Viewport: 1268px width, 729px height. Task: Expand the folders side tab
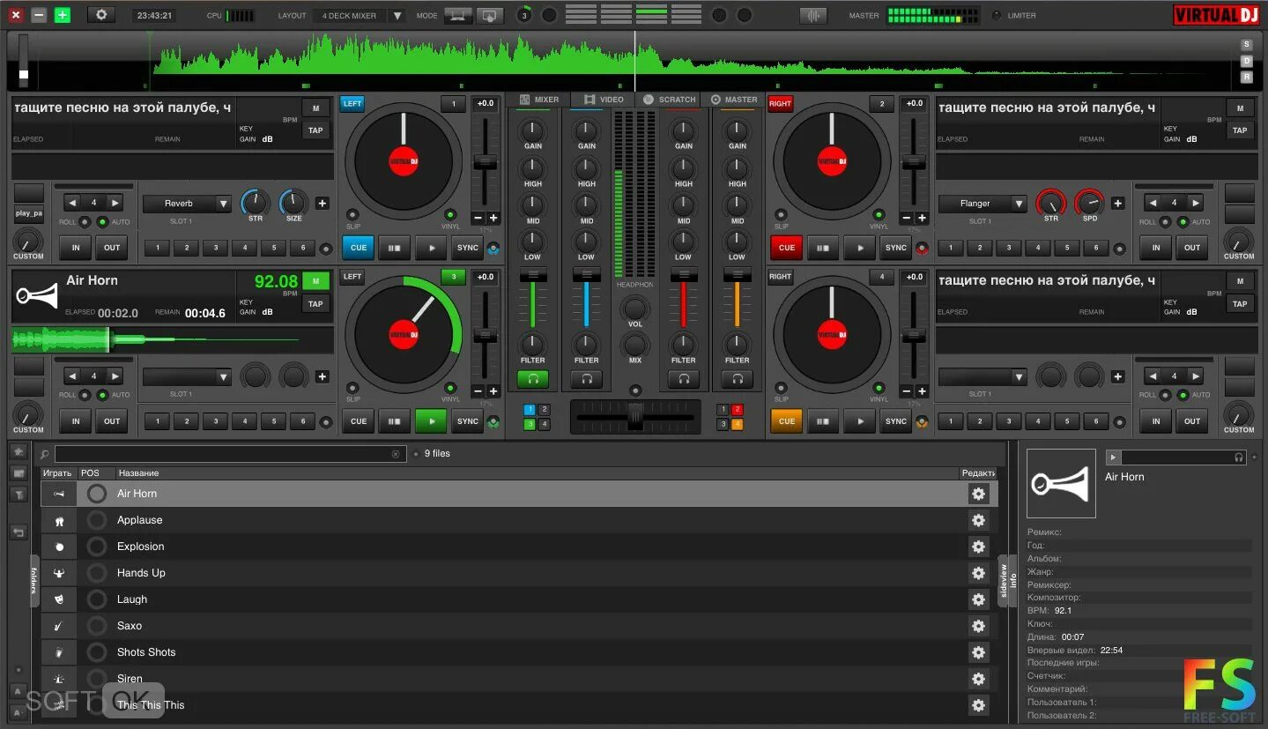point(34,582)
